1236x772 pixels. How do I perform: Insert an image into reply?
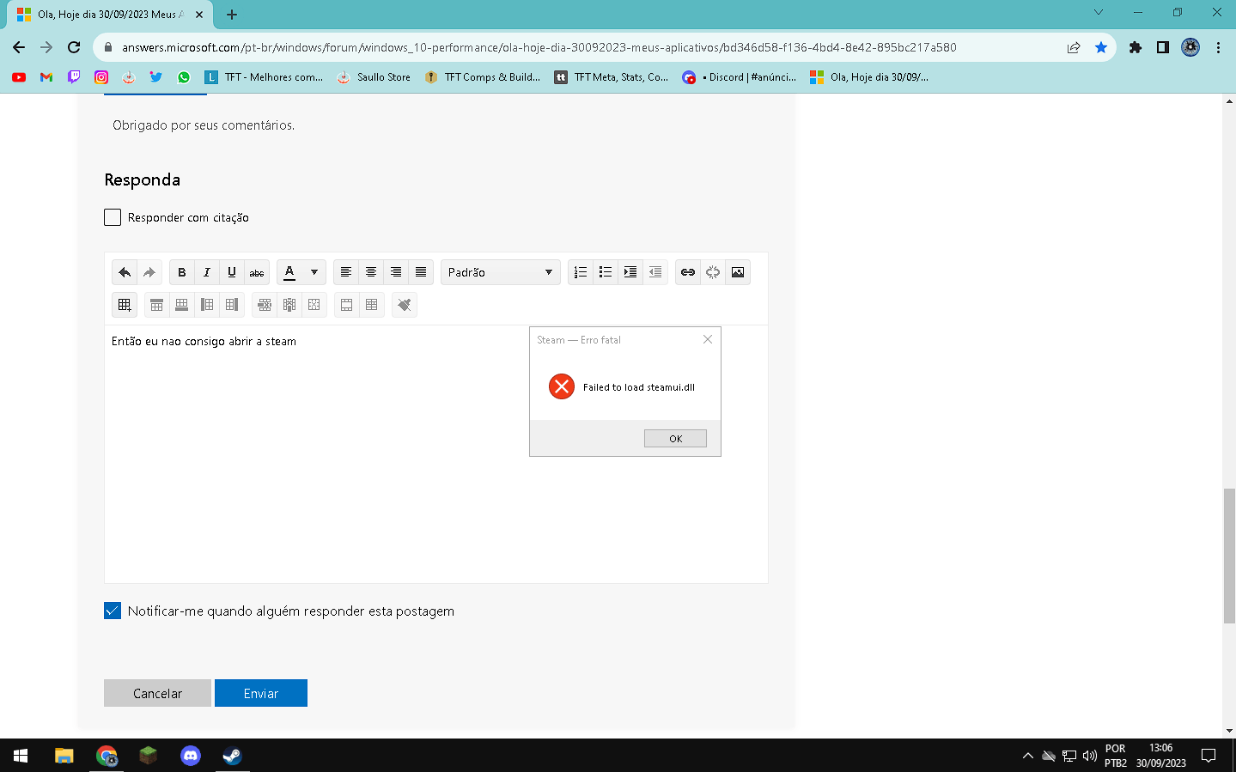(x=738, y=272)
